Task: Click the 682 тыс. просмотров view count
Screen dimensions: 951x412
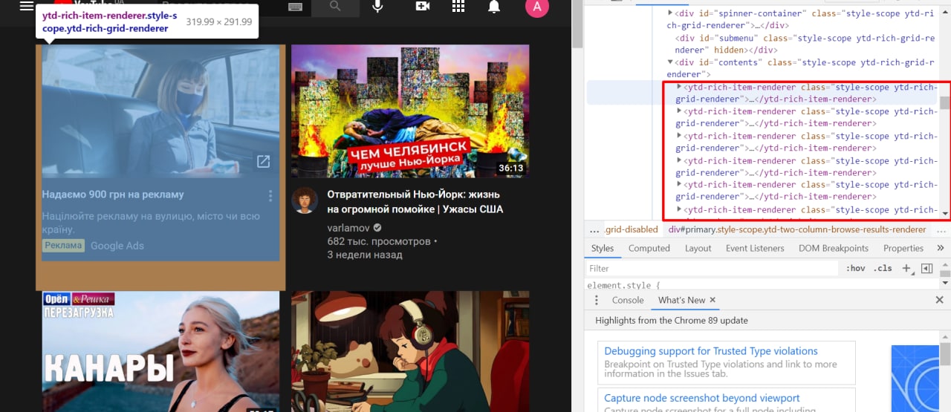Action: (379, 241)
